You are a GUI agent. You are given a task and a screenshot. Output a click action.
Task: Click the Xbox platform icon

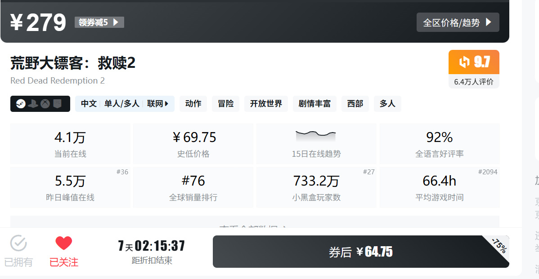coord(45,104)
